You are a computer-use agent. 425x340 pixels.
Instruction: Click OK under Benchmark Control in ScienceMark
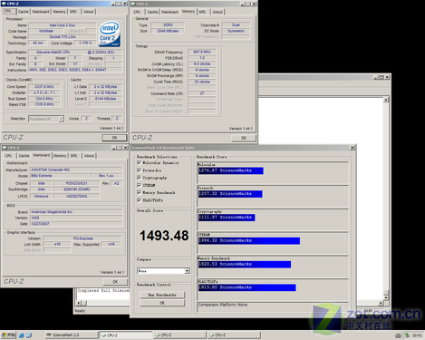coord(162,303)
